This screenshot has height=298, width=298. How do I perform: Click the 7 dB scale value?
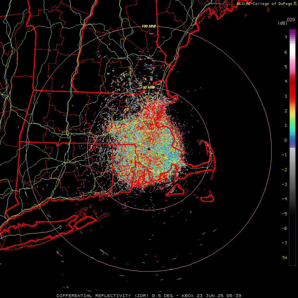(x=286, y=37)
